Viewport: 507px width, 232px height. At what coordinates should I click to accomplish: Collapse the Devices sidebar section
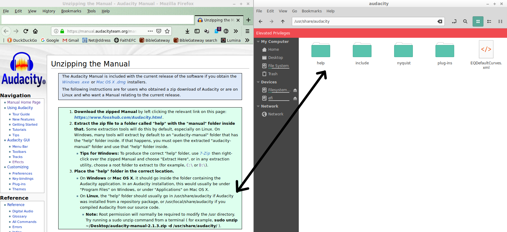(258, 82)
